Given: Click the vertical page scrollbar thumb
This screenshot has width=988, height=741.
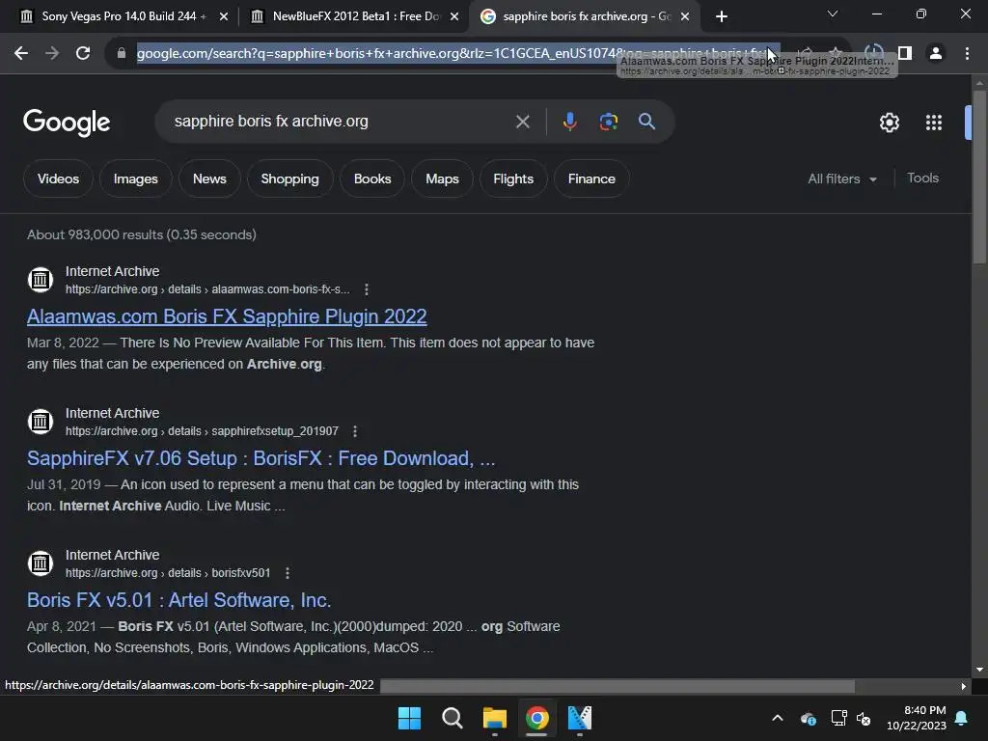Looking at the screenshot, I should point(978,178).
